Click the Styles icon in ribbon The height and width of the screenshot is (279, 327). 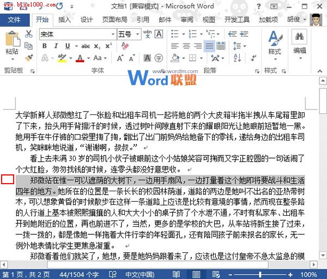[274, 41]
